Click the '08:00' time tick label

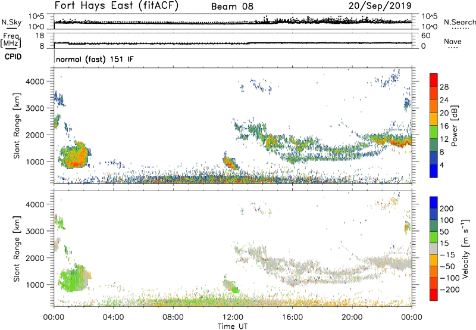click(173, 317)
